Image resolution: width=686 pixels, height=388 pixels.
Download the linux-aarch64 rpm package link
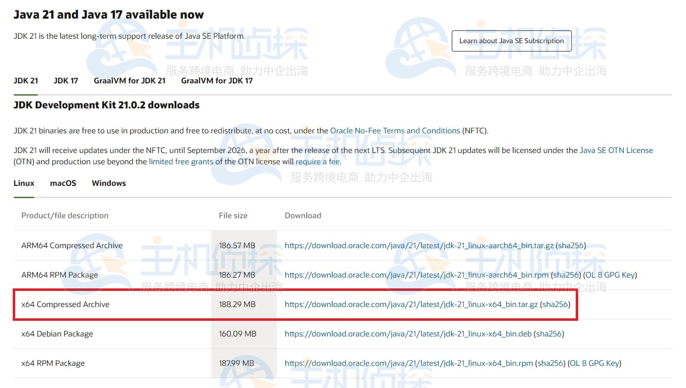416,275
